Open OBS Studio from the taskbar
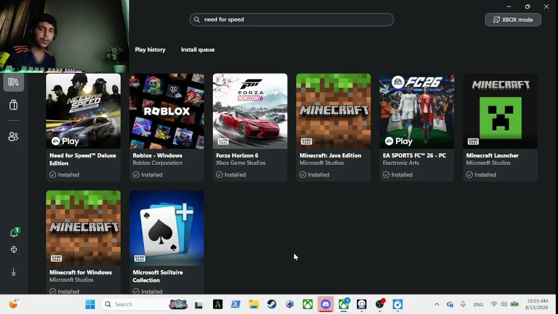Viewport: 558px width, 314px height. point(380,304)
